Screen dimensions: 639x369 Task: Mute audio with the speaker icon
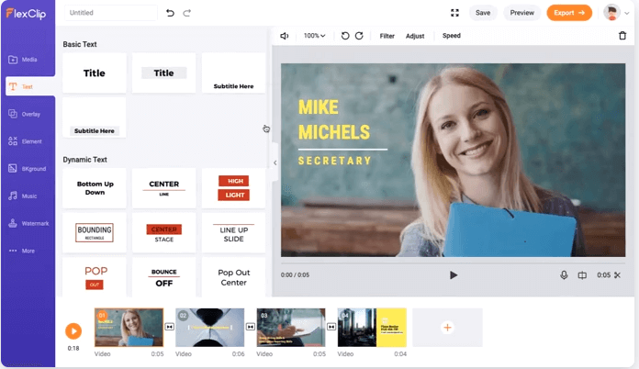pyautogui.click(x=285, y=36)
